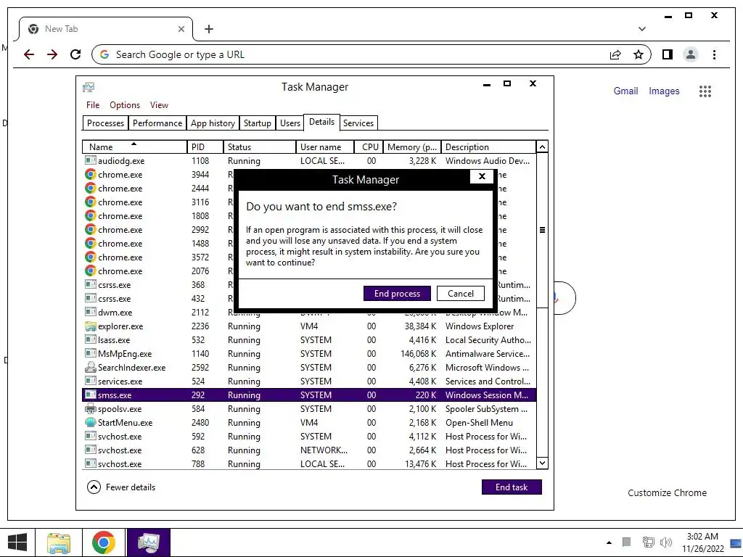Click the scroll down arrow of process list
Screen dimensions: 743x557
[x=542, y=463]
